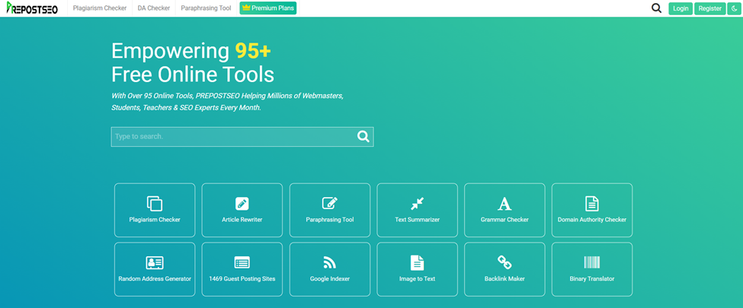Click the 'Free Online Tools' heading
Viewport: 743px width, 308px height.
pos(193,75)
